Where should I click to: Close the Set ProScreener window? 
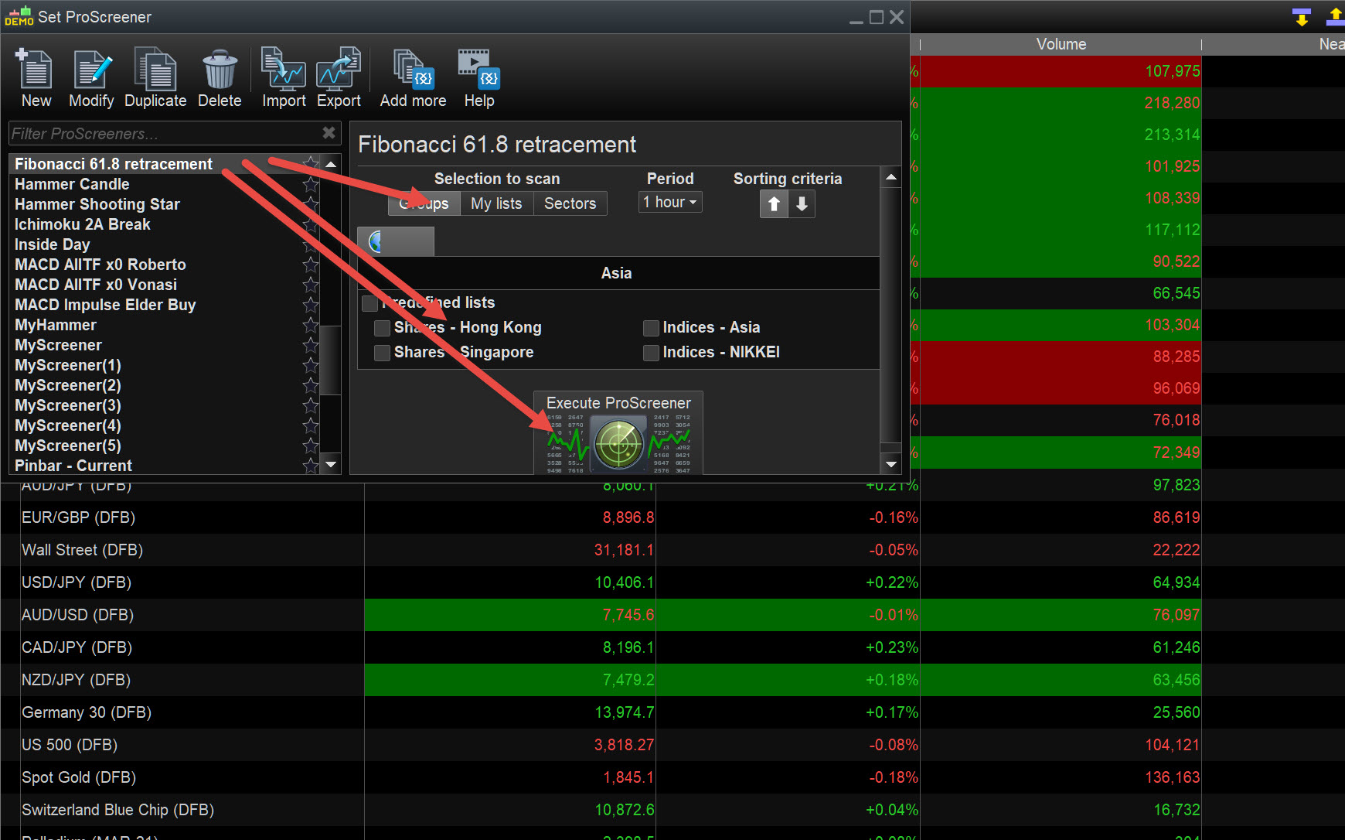(897, 17)
